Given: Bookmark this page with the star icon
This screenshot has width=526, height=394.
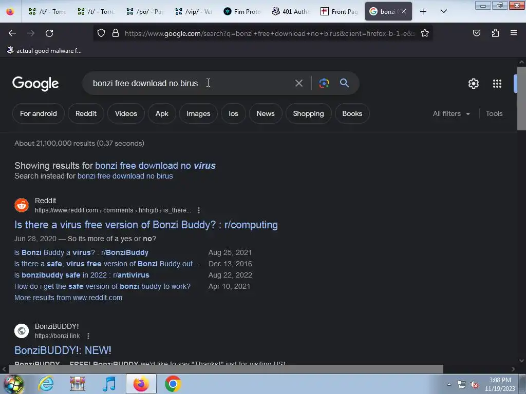Looking at the screenshot, I should click(x=425, y=33).
